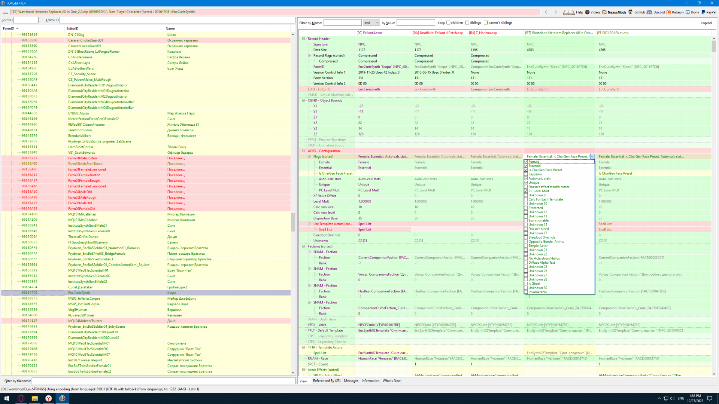Collapse the Factions (sorted) node

(x=304, y=247)
